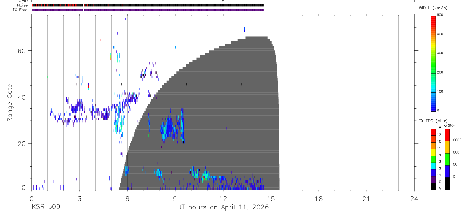The image size is (466, 215).
Task: Click the '500' label on width colorbar
Action: click(440, 15)
